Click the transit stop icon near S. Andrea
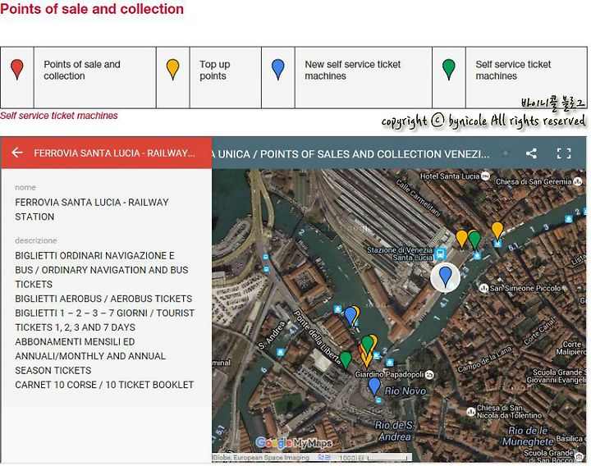The image size is (591, 466). [280, 352]
